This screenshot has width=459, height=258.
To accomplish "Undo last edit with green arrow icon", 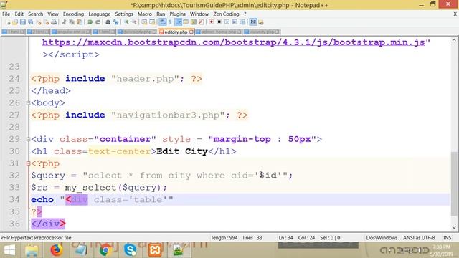I will [x=90, y=22].
